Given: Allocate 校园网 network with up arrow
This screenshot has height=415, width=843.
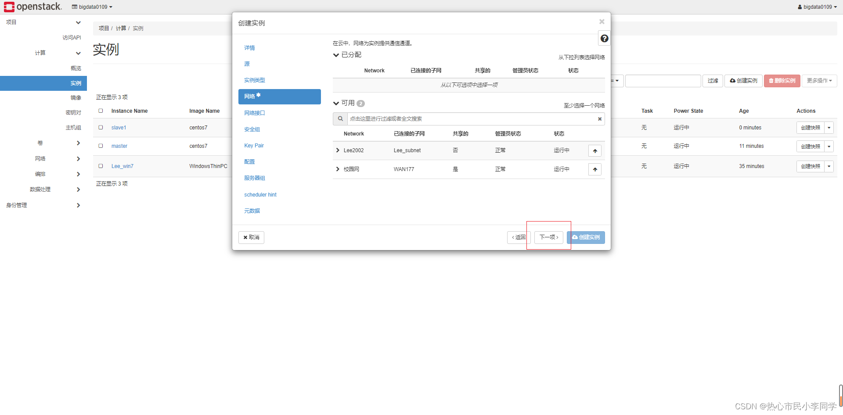Looking at the screenshot, I should coord(595,170).
